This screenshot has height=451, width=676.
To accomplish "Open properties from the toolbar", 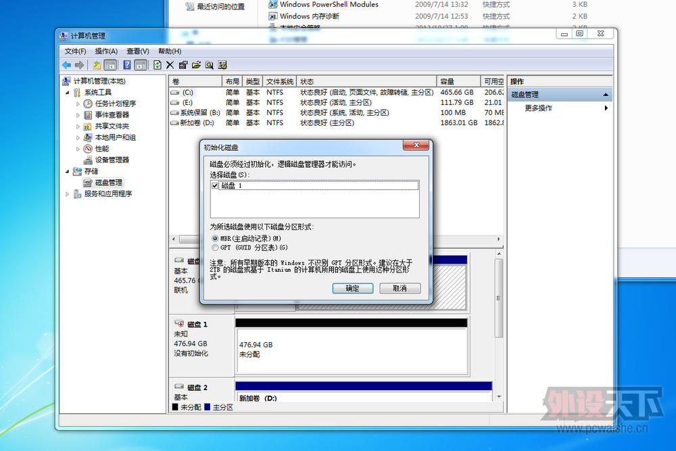I will click(183, 65).
